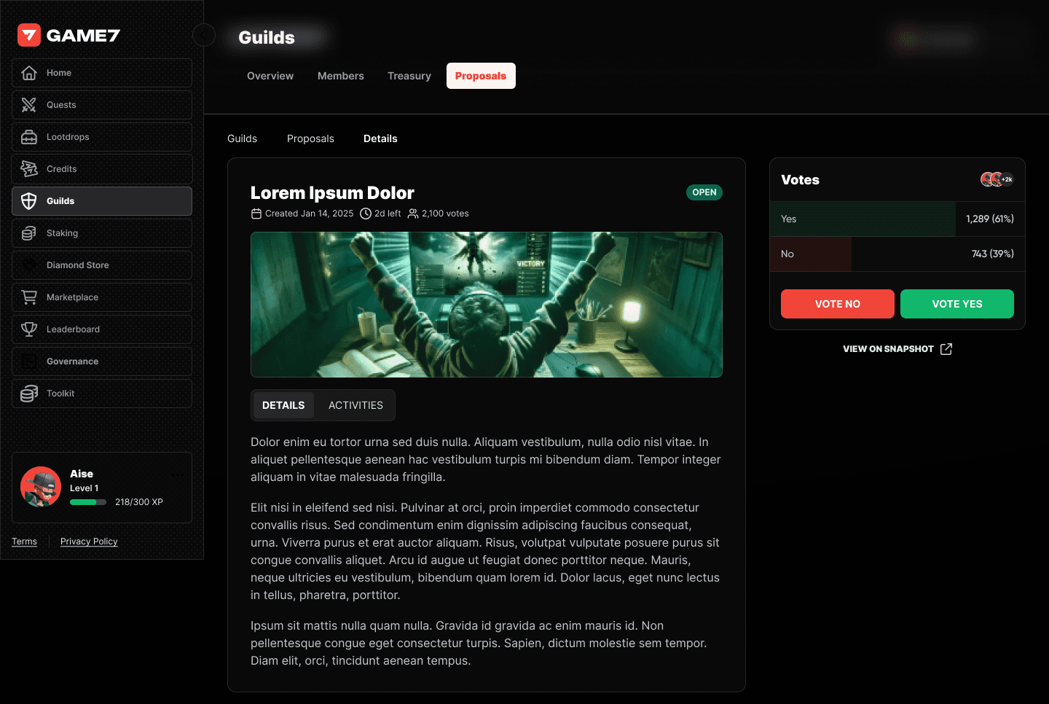1049x704 pixels.
Task: Switch to the Treasury tab
Action: pos(409,76)
